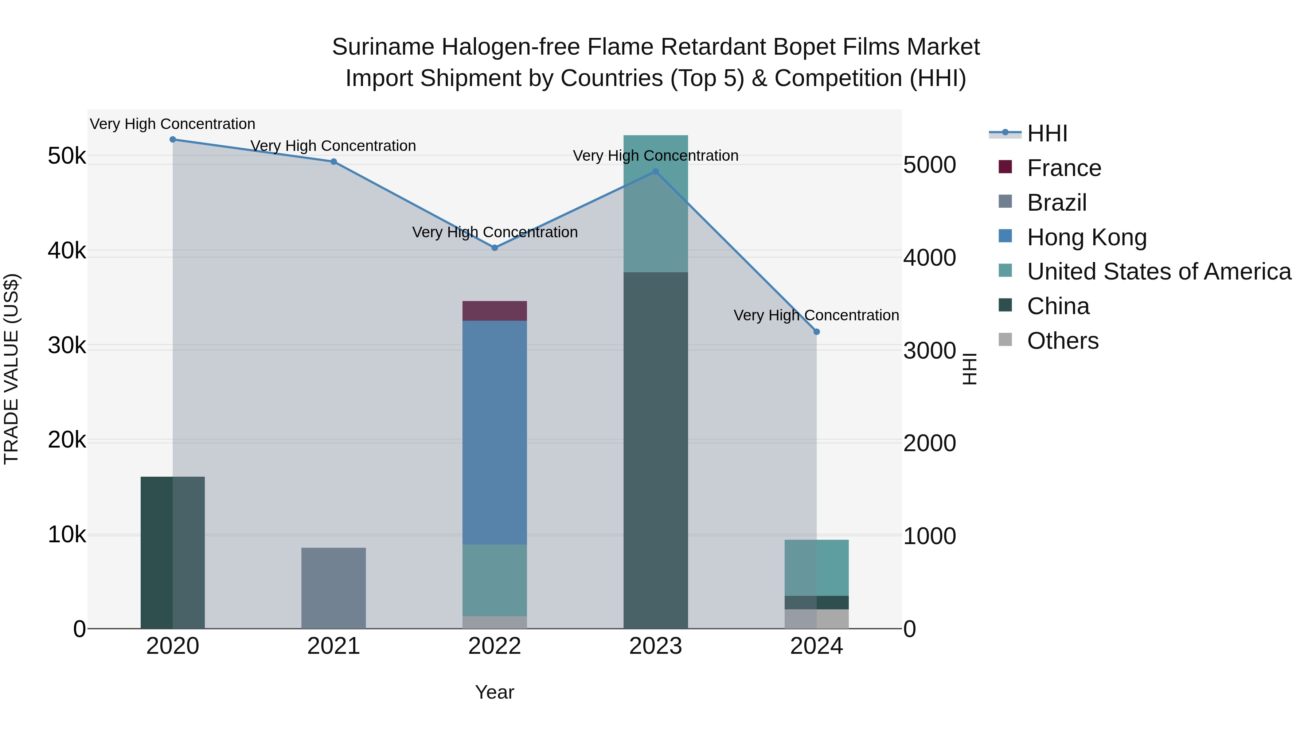Viewport: 1312px width, 738px height.
Task: Click the 2021 Brazil bar
Action: [333, 588]
